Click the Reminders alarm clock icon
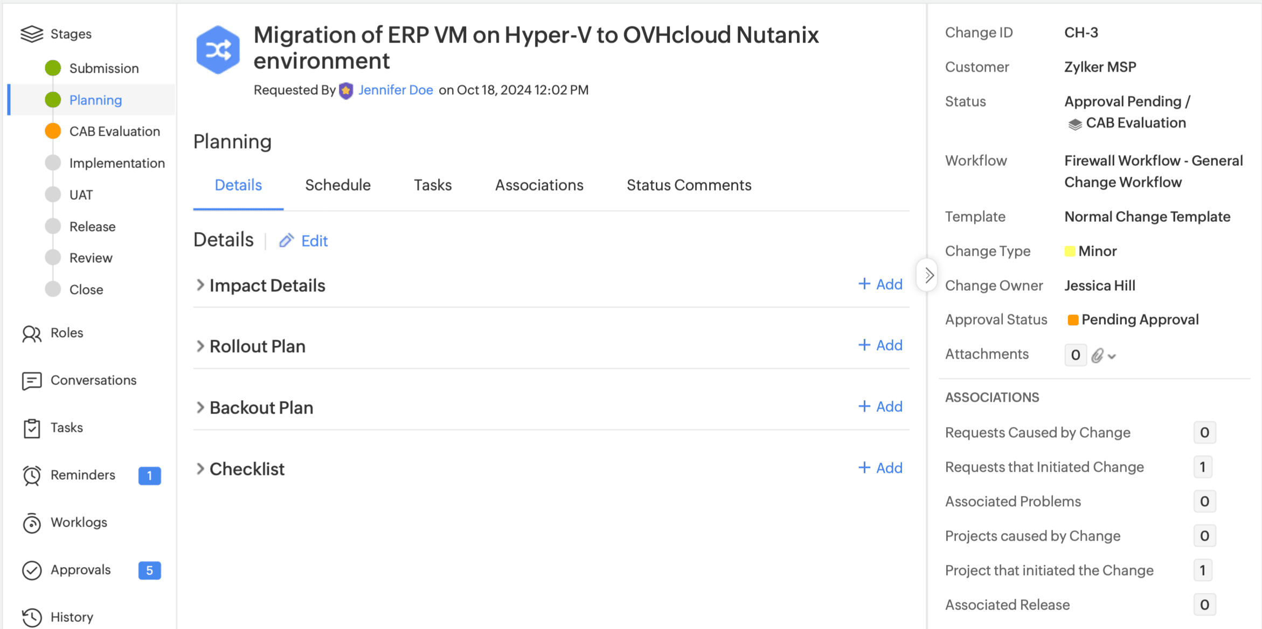Screen dimensions: 1262x629 pyautogui.click(x=31, y=476)
